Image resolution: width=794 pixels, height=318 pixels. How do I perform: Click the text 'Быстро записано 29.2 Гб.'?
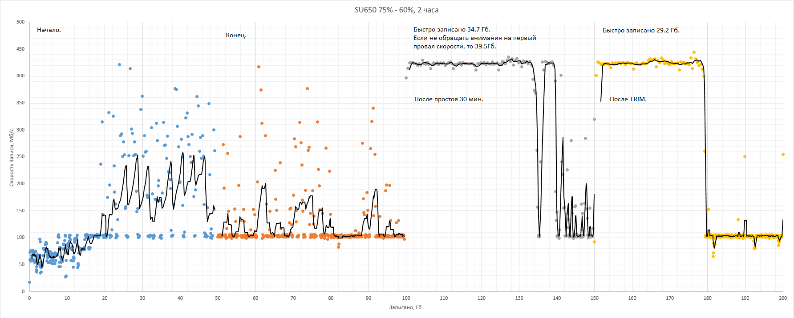[641, 30]
